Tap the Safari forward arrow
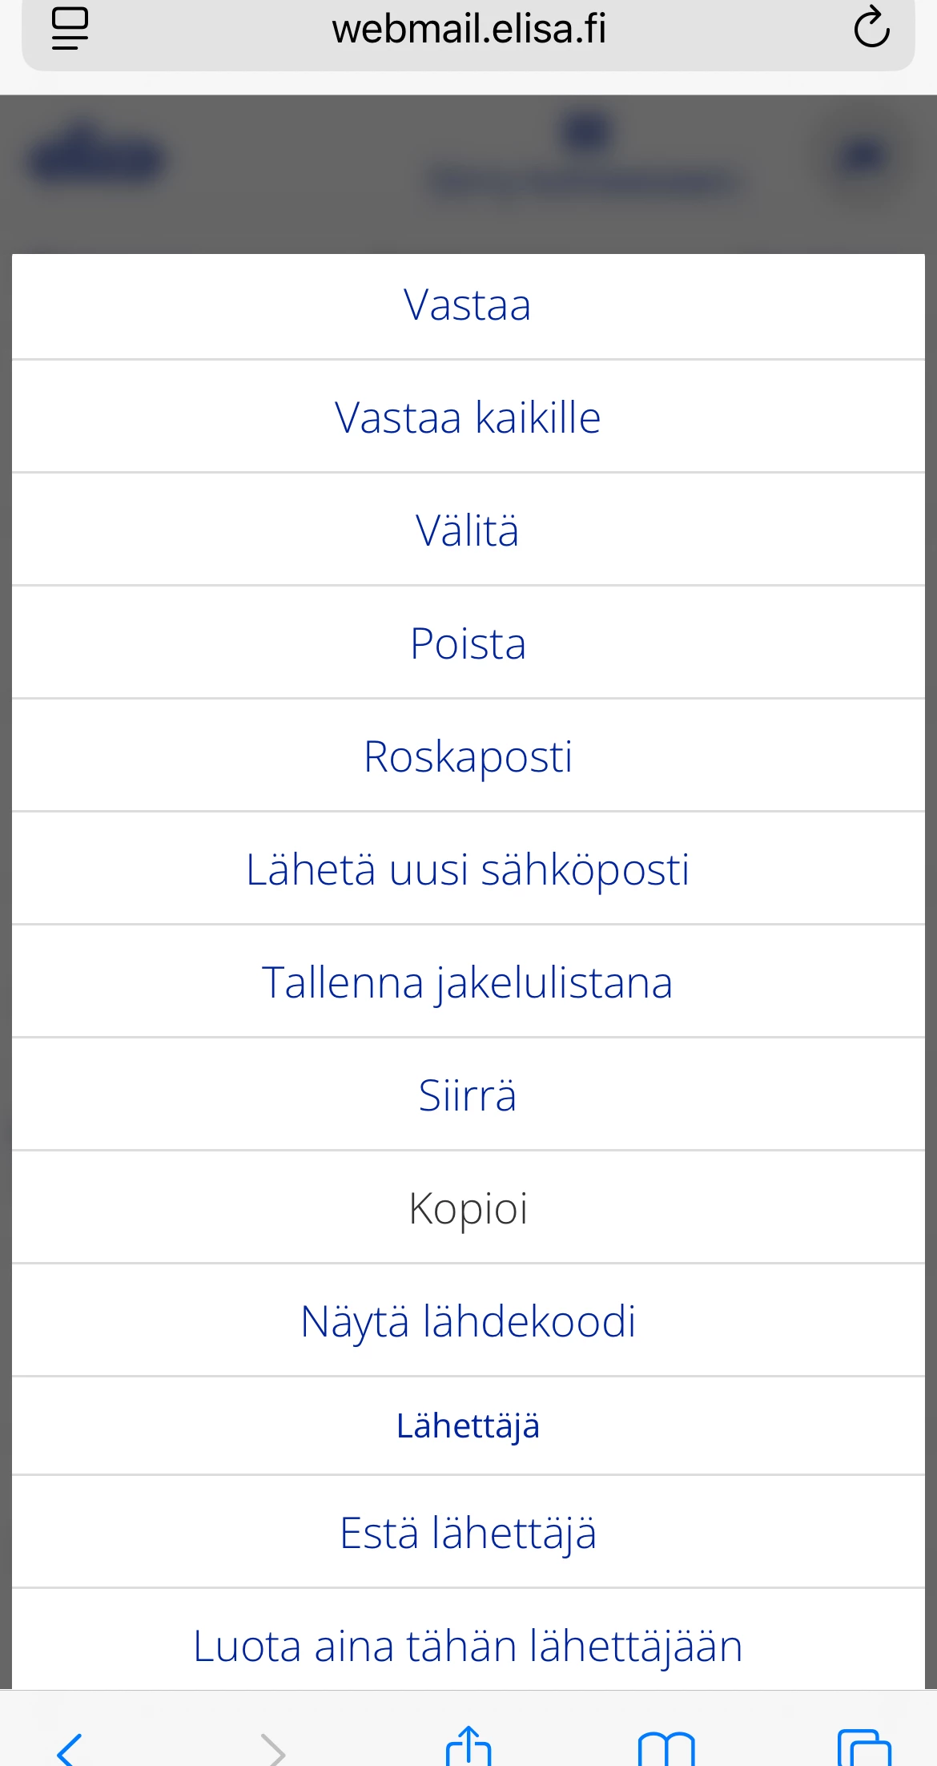Screen dimensions: 937x1766 (x=272, y=1748)
